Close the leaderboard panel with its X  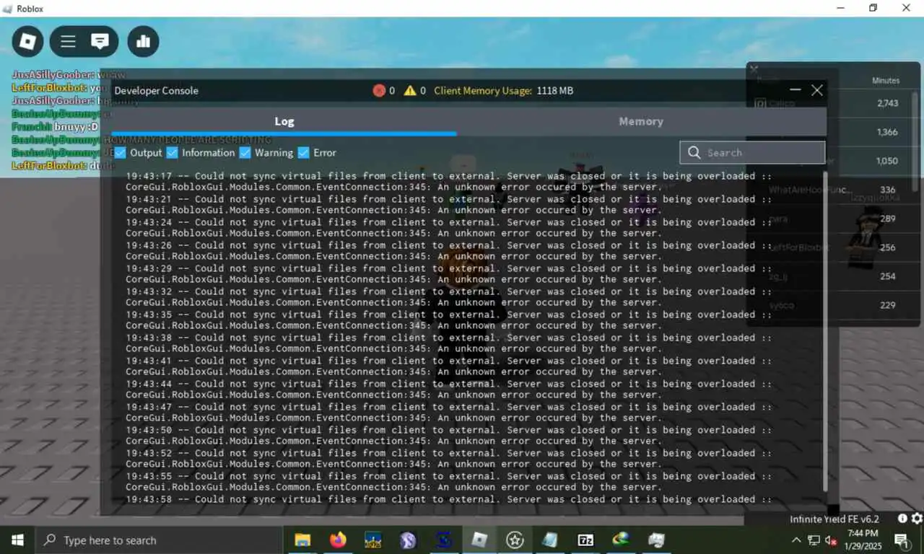point(754,69)
